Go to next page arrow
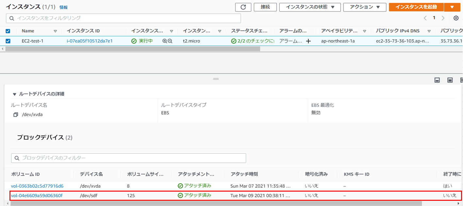 pyautogui.click(x=443, y=18)
